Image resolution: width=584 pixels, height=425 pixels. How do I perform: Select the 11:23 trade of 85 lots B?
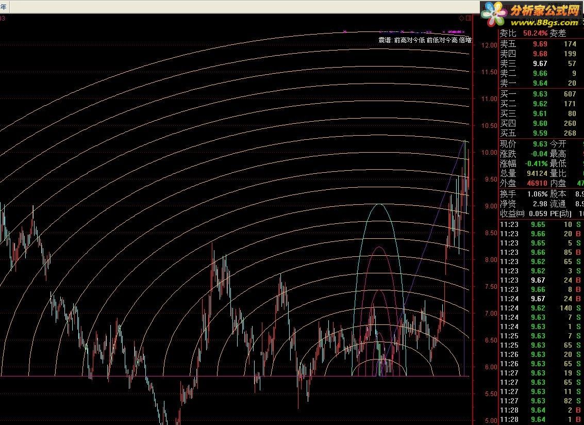point(541,252)
